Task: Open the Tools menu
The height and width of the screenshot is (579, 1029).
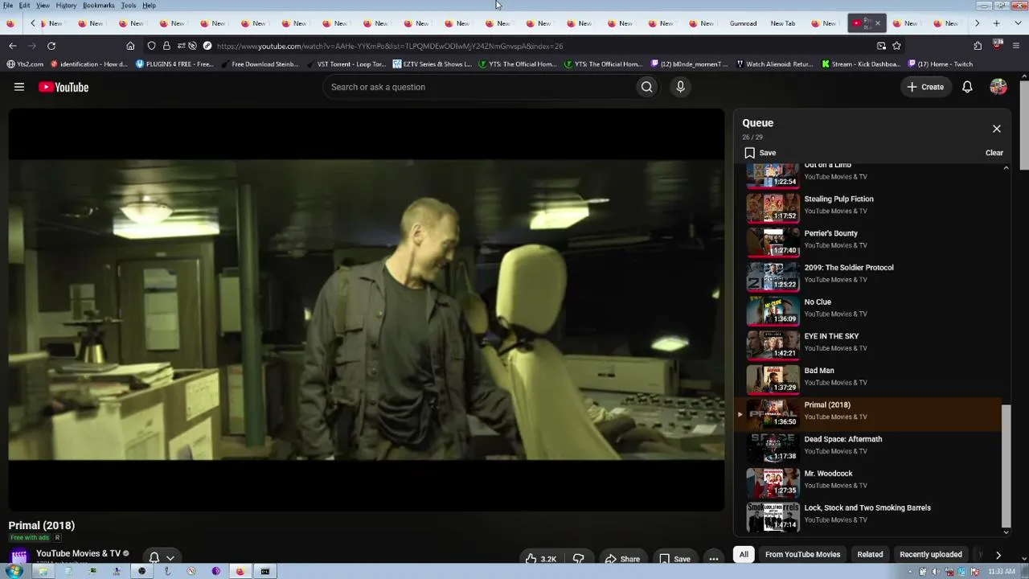Action: pyautogui.click(x=129, y=6)
